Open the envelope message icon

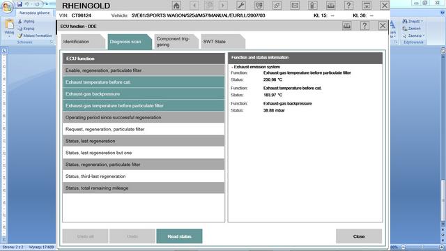pyautogui.click(x=295, y=6)
